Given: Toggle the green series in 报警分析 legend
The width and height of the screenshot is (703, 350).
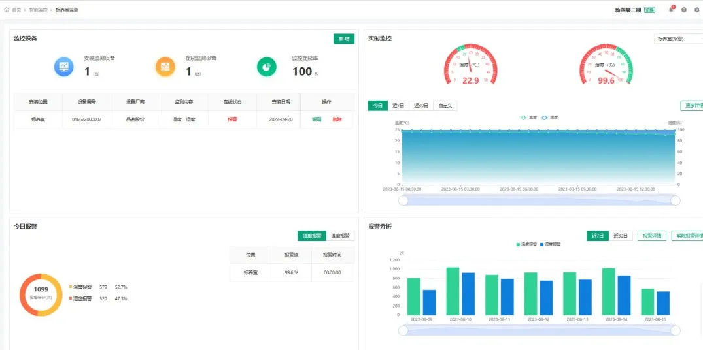Looking at the screenshot, I should click(x=526, y=244).
